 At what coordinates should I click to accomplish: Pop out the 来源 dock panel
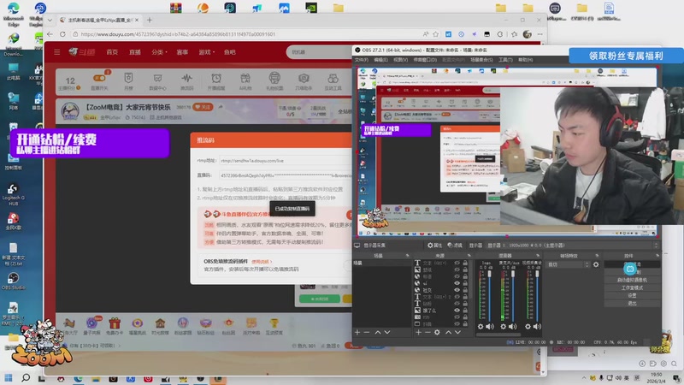point(469,255)
